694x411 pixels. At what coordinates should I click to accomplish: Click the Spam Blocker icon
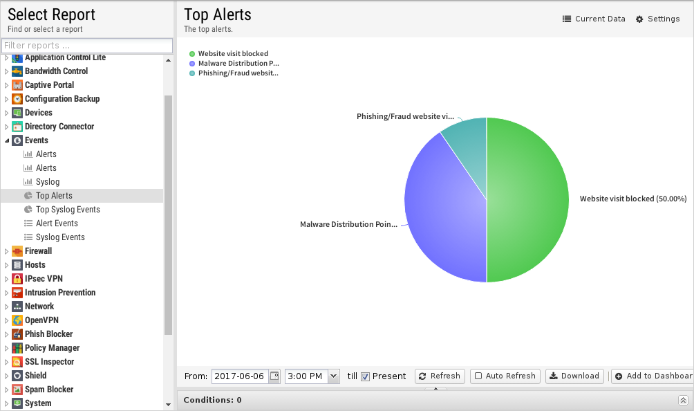17,390
